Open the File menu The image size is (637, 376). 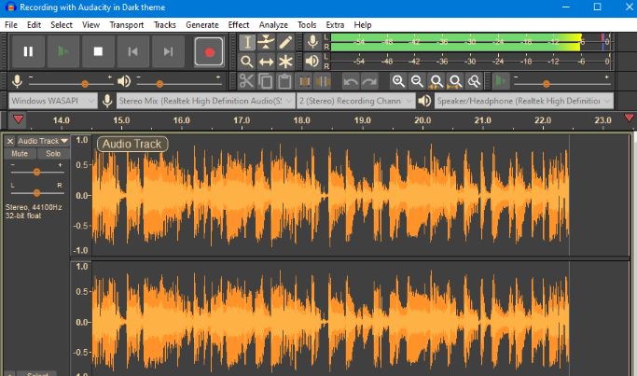11,25
